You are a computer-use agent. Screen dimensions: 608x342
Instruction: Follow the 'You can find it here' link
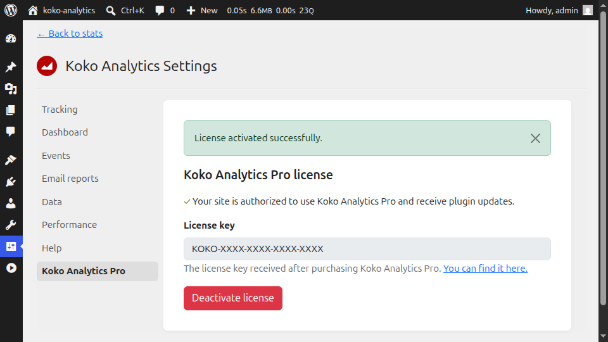(485, 269)
